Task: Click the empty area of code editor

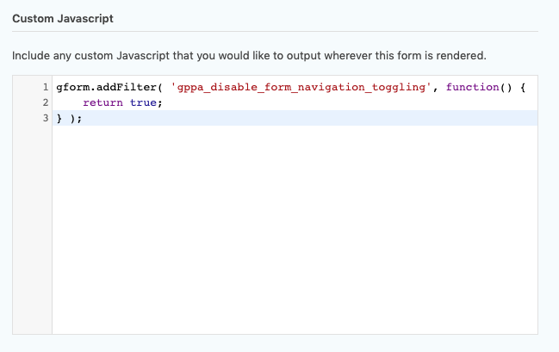Action: click(295, 228)
